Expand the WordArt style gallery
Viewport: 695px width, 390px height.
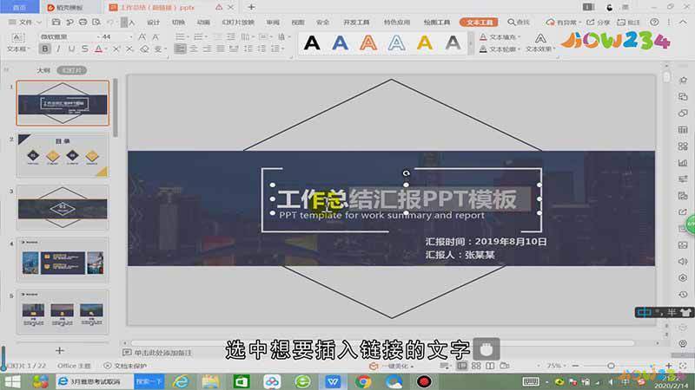(470, 42)
